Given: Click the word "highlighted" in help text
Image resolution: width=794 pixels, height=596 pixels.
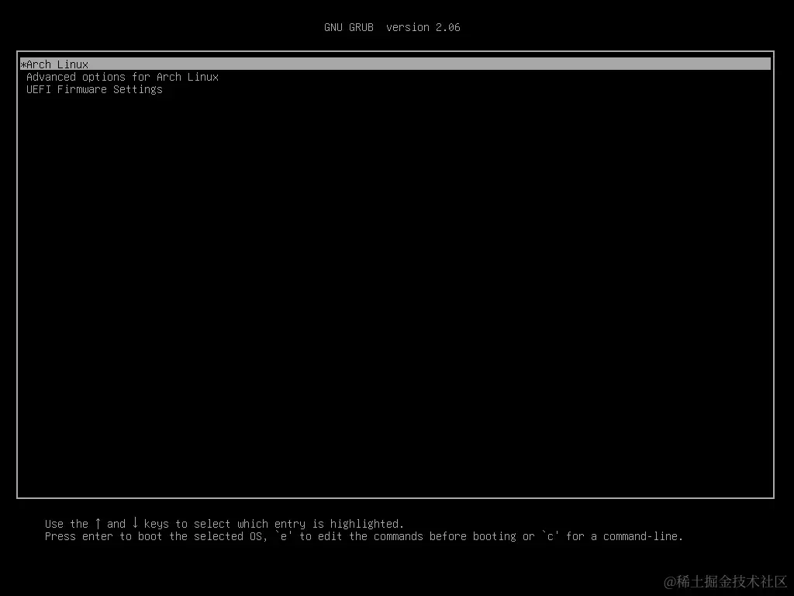Looking at the screenshot, I should (364, 523).
